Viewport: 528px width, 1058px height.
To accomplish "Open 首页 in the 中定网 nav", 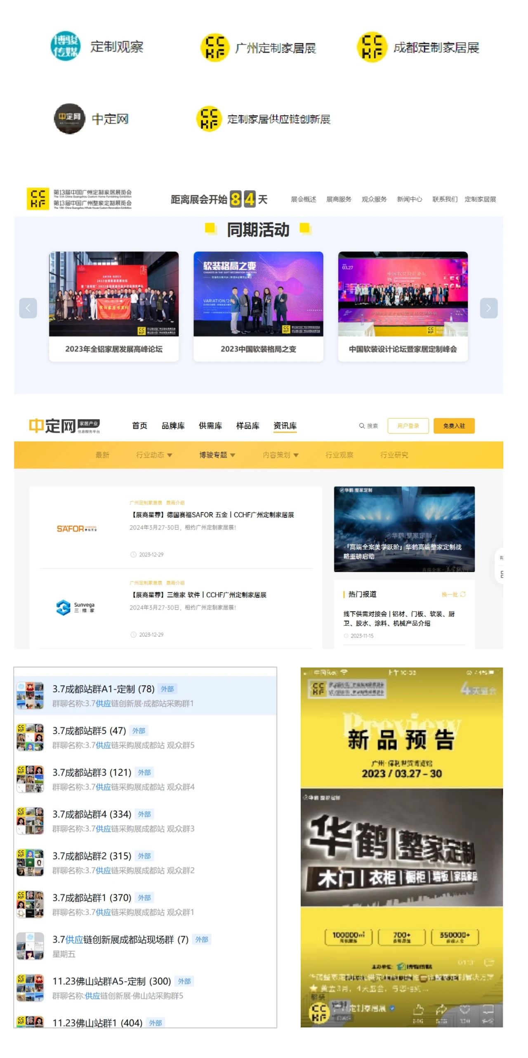I will pyautogui.click(x=139, y=426).
